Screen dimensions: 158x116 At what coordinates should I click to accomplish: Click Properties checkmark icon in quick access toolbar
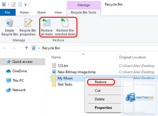click(x=14, y=4)
